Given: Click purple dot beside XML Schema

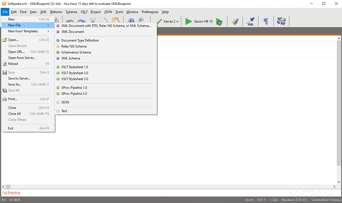Looking at the screenshot, I should coord(58,58).
